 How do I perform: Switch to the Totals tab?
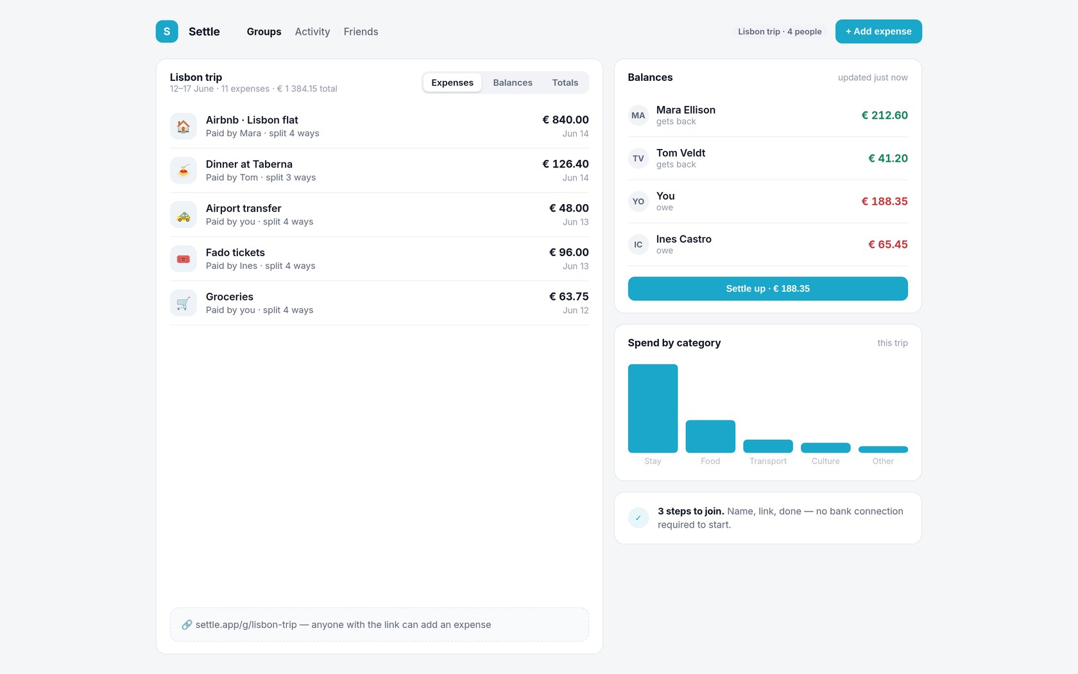point(565,83)
